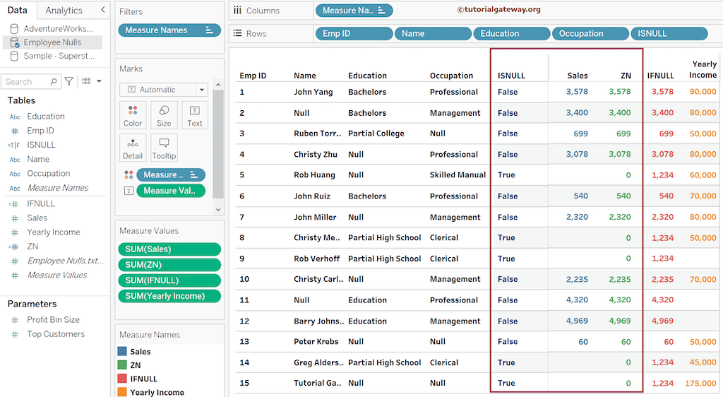The image size is (723, 397).
Task: Click the Marks card scroll up arrow
Action: [x=218, y=85]
